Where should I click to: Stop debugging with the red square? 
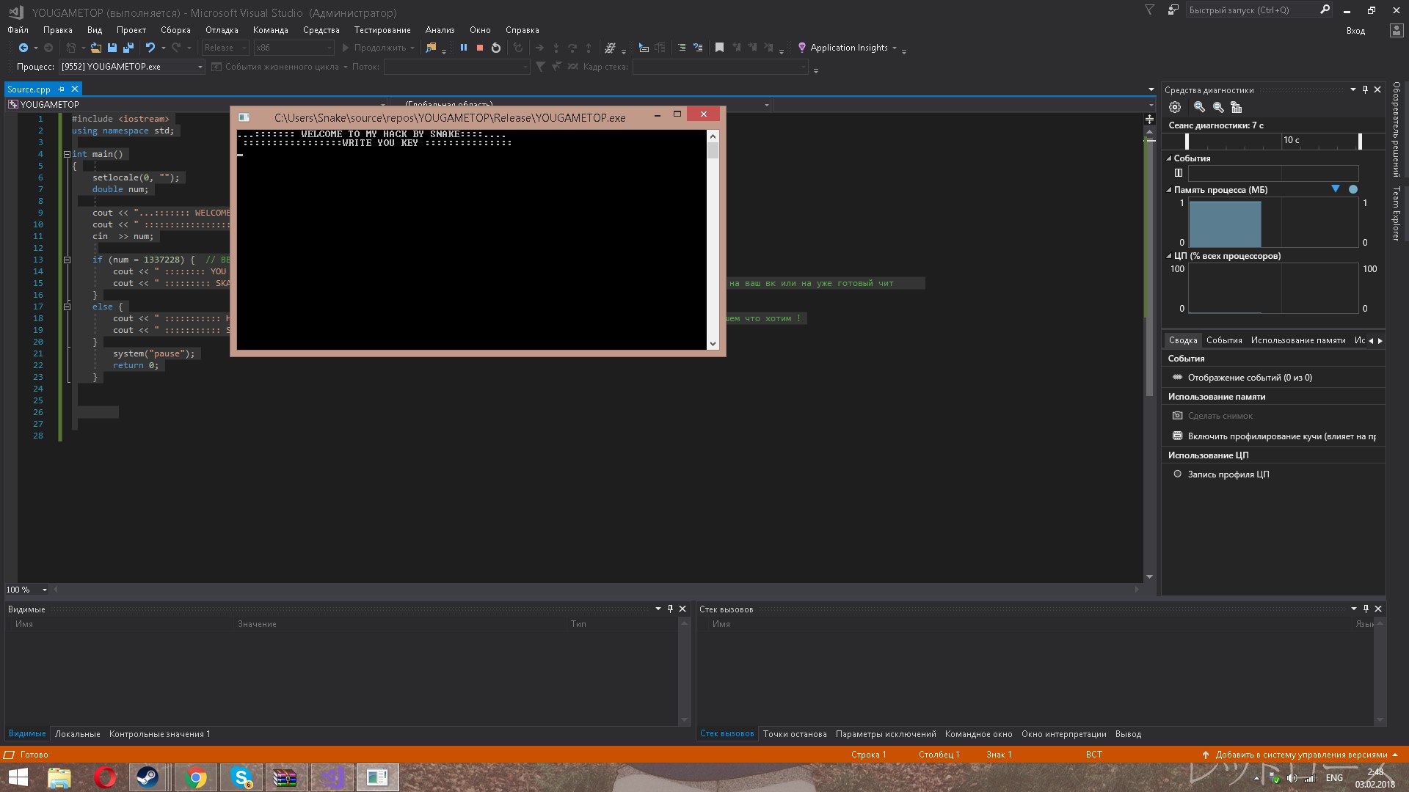click(x=480, y=48)
